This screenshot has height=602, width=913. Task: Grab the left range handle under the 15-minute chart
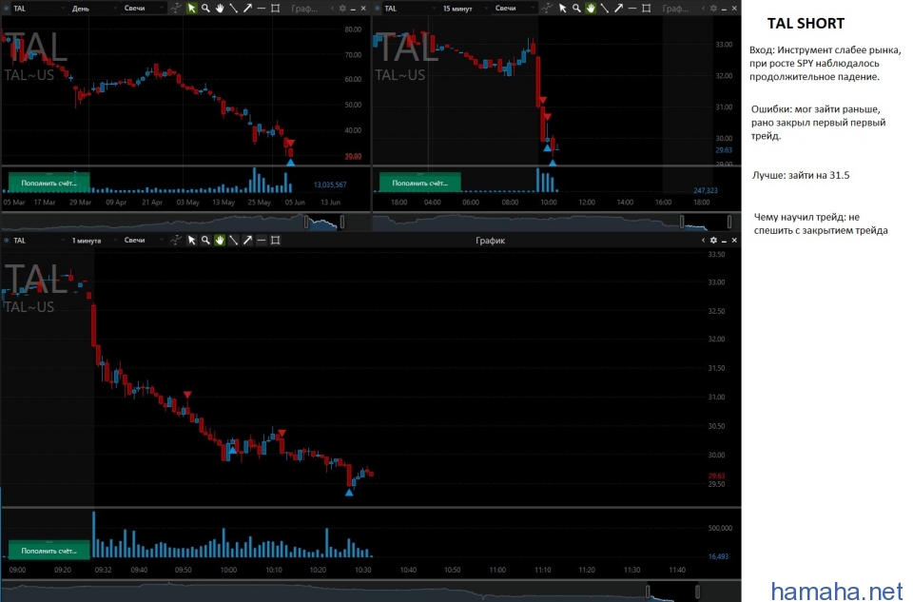(x=682, y=222)
